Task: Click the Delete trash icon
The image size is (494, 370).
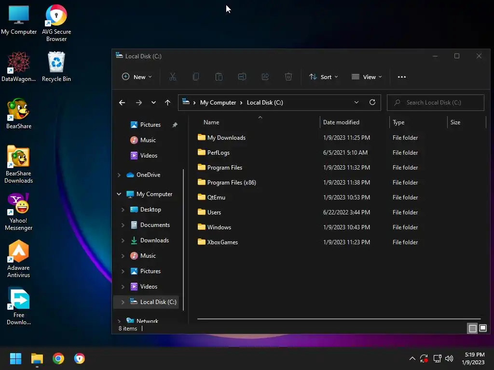Action: [x=288, y=77]
